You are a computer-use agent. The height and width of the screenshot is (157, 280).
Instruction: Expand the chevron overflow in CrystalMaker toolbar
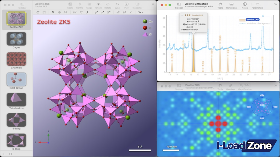pos(153,4)
